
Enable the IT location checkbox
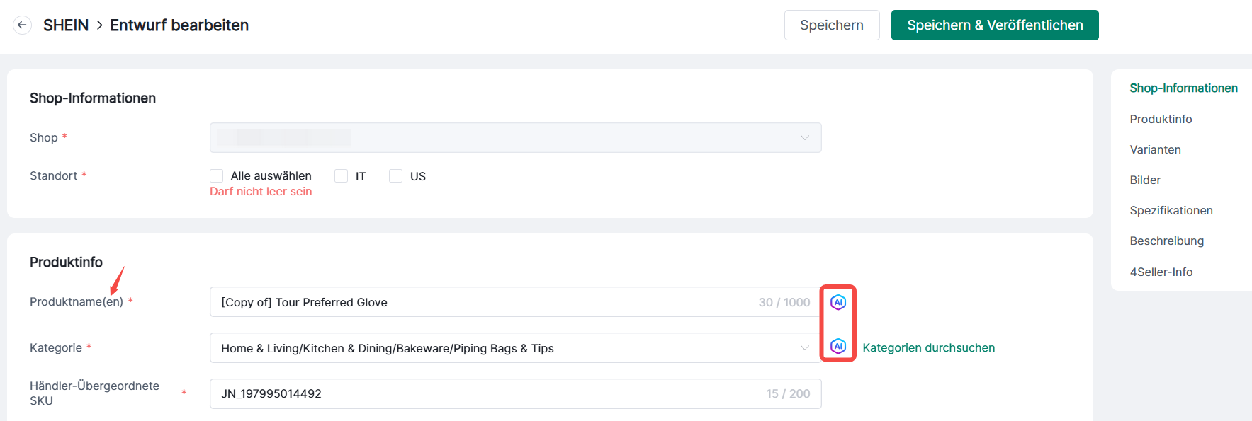(x=342, y=175)
